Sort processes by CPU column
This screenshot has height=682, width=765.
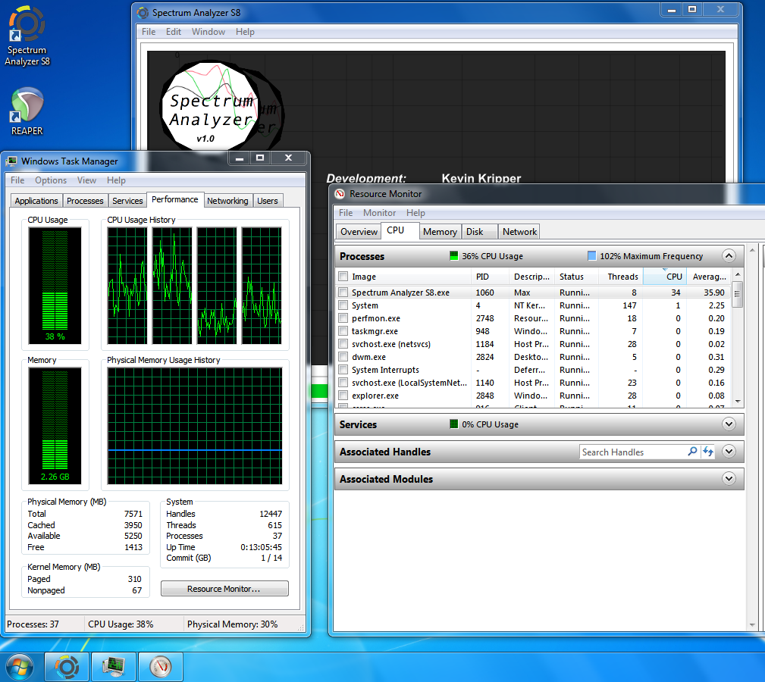pyautogui.click(x=665, y=277)
